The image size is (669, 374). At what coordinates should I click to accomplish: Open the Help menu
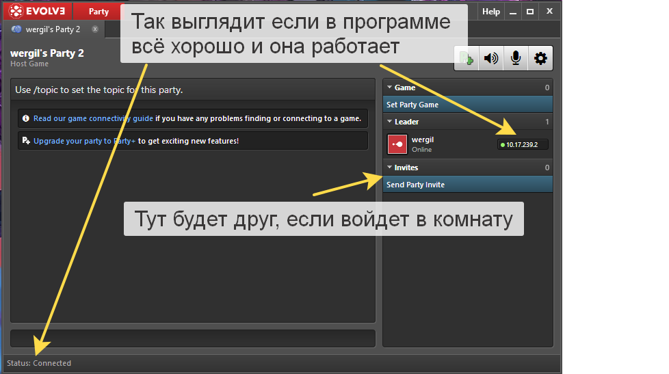(490, 12)
